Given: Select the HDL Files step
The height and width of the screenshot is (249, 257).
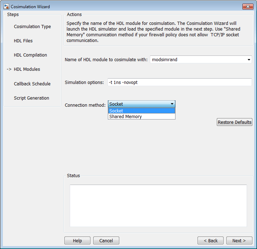Looking at the screenshot, I should click(x=23, y=41).
